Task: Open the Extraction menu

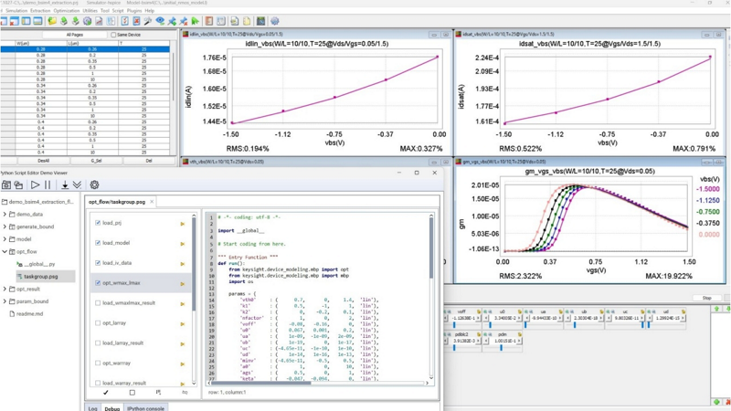Action: 40,10
